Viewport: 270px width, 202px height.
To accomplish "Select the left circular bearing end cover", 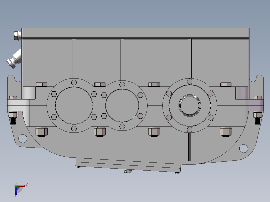I will 74,105.
